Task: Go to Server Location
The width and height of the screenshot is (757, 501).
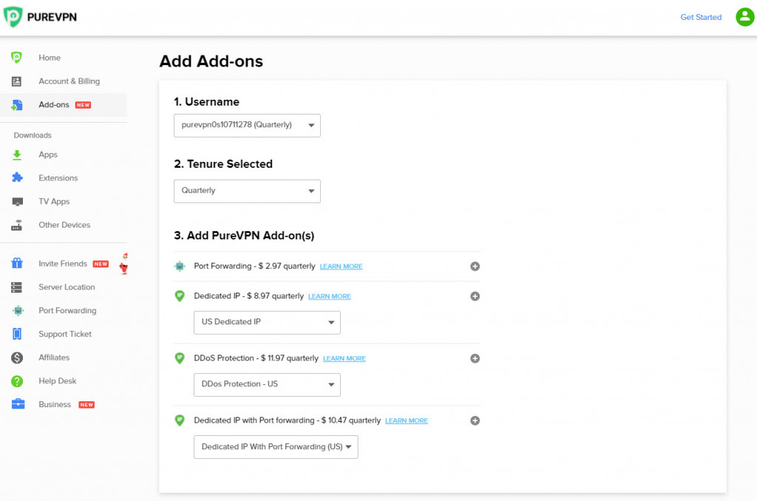Action: point(67,287)
